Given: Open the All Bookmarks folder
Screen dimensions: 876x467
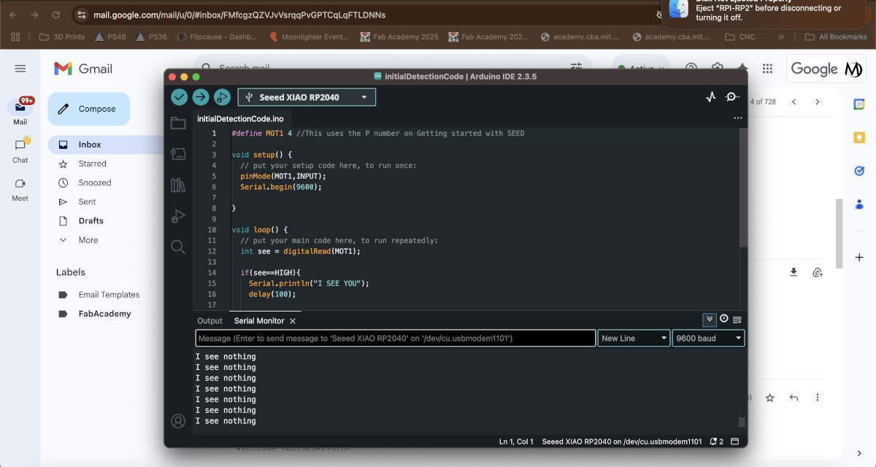Looking at the screenshot, I should click(836, 36).
